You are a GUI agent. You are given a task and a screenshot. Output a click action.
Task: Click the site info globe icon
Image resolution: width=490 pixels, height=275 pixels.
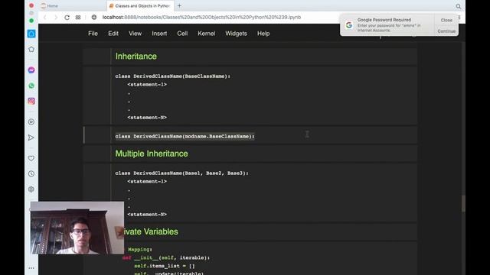(x=94, y=18)
